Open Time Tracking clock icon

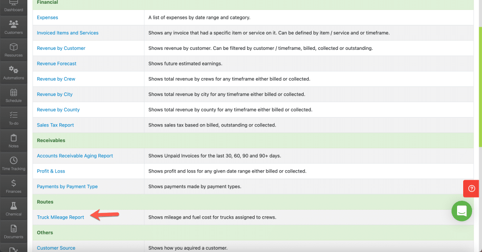tap(14, 160)
